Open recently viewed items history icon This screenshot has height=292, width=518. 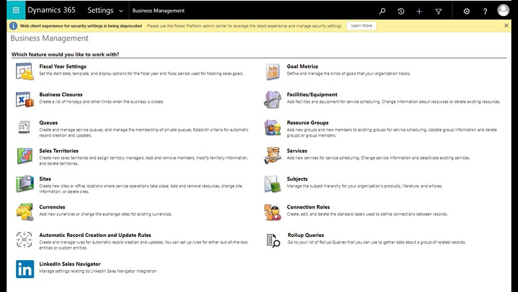[400, 11]
